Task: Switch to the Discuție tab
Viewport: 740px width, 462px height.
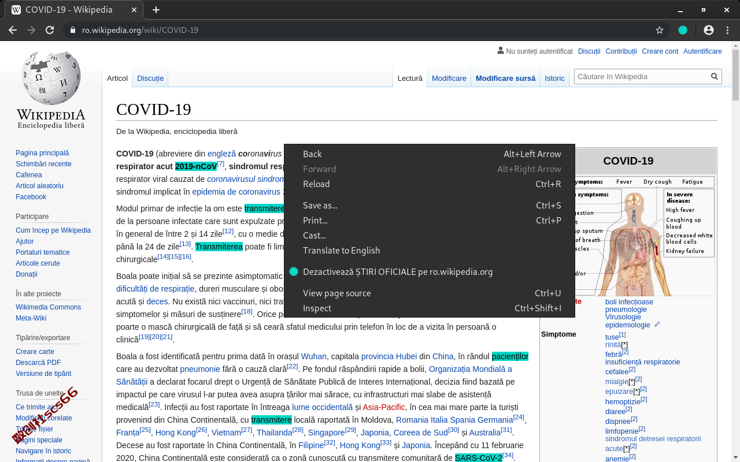Action: tap(150, 78)
